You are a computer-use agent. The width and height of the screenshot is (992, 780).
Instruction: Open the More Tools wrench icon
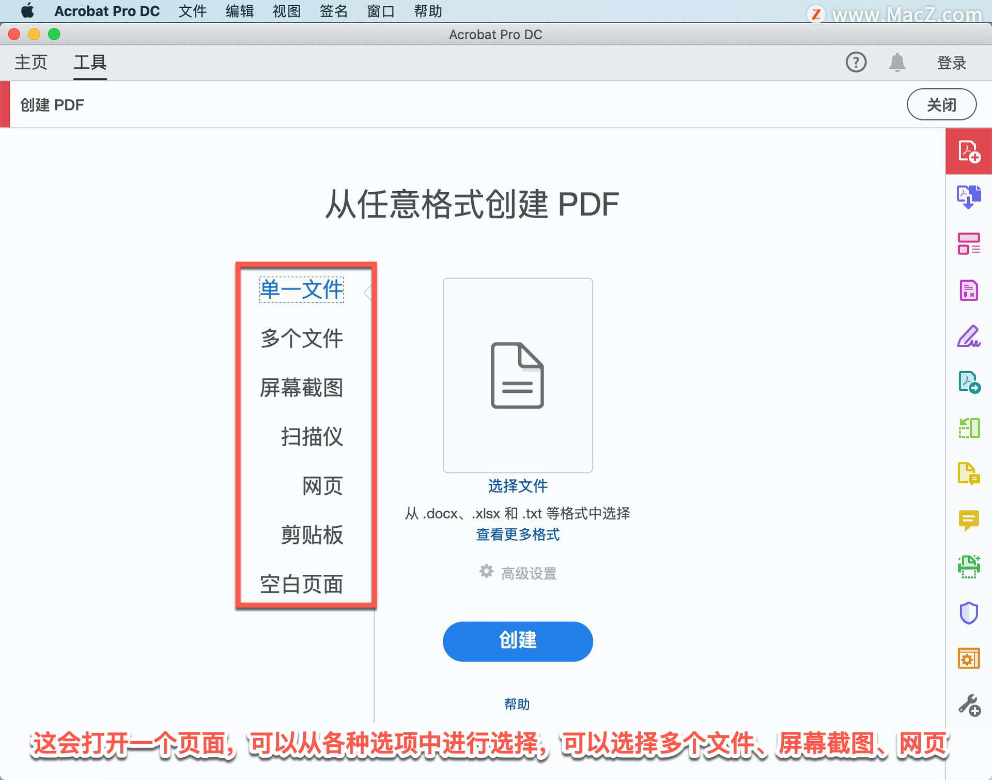969,705
